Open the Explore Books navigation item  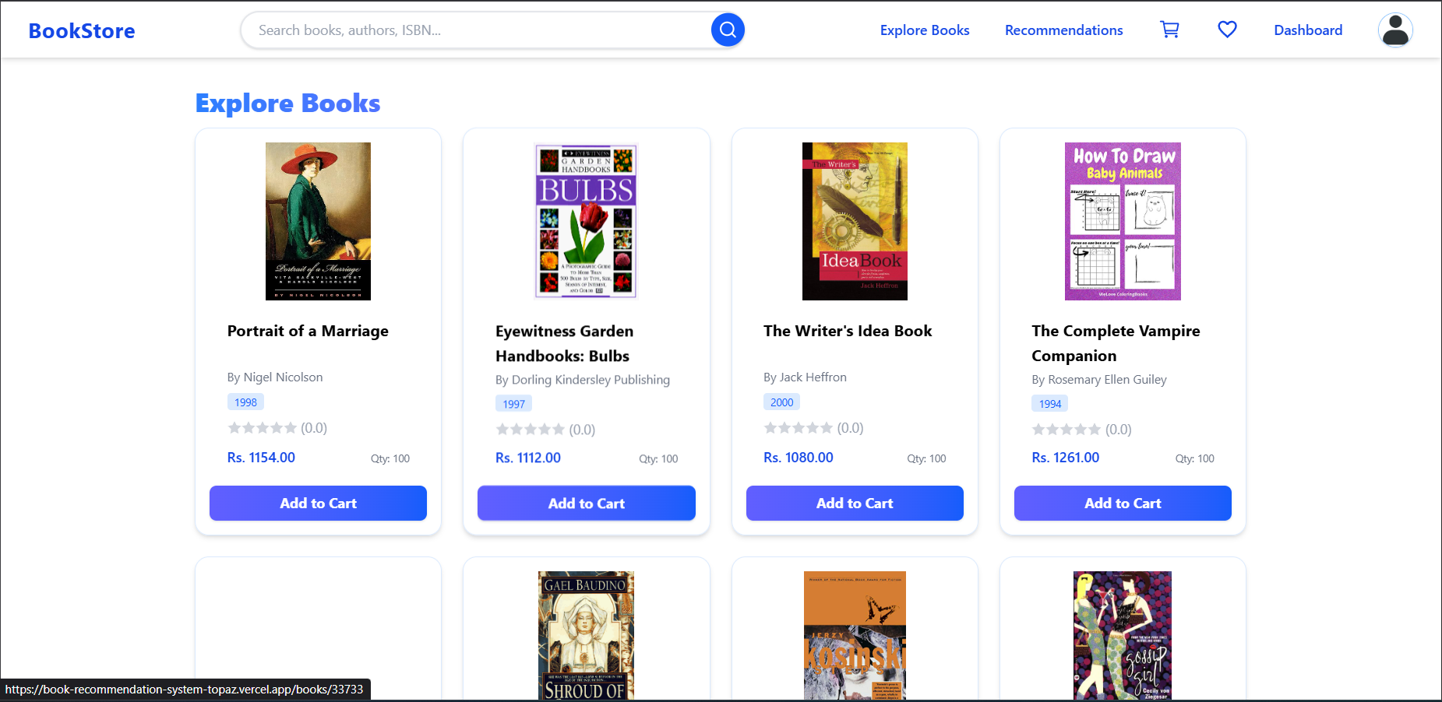tap(925, 30)
